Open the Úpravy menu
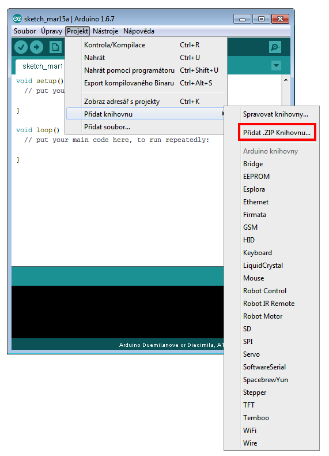Viewport: 329px width, 456px height. coord(51,31)
